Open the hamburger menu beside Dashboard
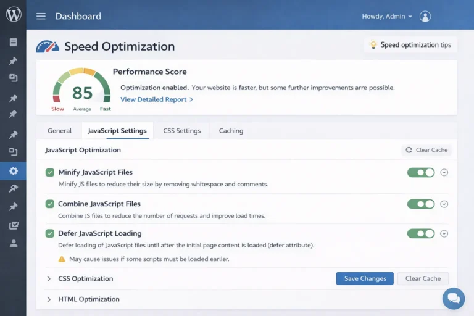Image resolution: width=474 pixels, height=316 pixels. 41,16
